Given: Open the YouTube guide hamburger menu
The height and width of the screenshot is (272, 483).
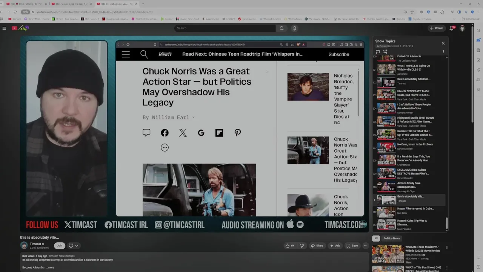Looking at the screenshot, I should [4, 28].
